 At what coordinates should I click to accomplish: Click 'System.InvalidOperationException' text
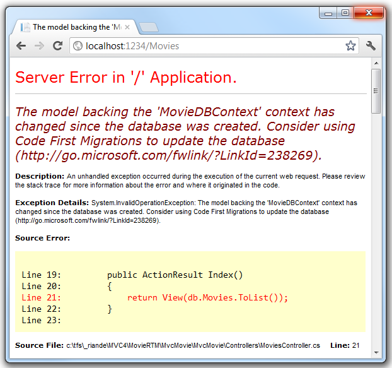coord(143,203)
